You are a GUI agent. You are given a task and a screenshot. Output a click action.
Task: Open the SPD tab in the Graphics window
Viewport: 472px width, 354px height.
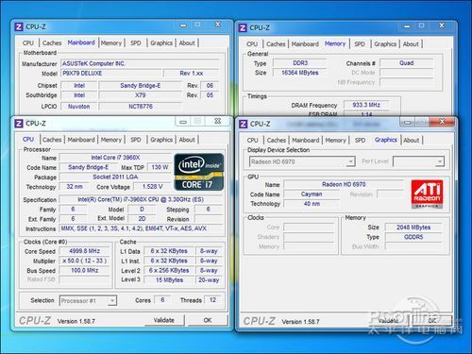click(x=360, y=141)
